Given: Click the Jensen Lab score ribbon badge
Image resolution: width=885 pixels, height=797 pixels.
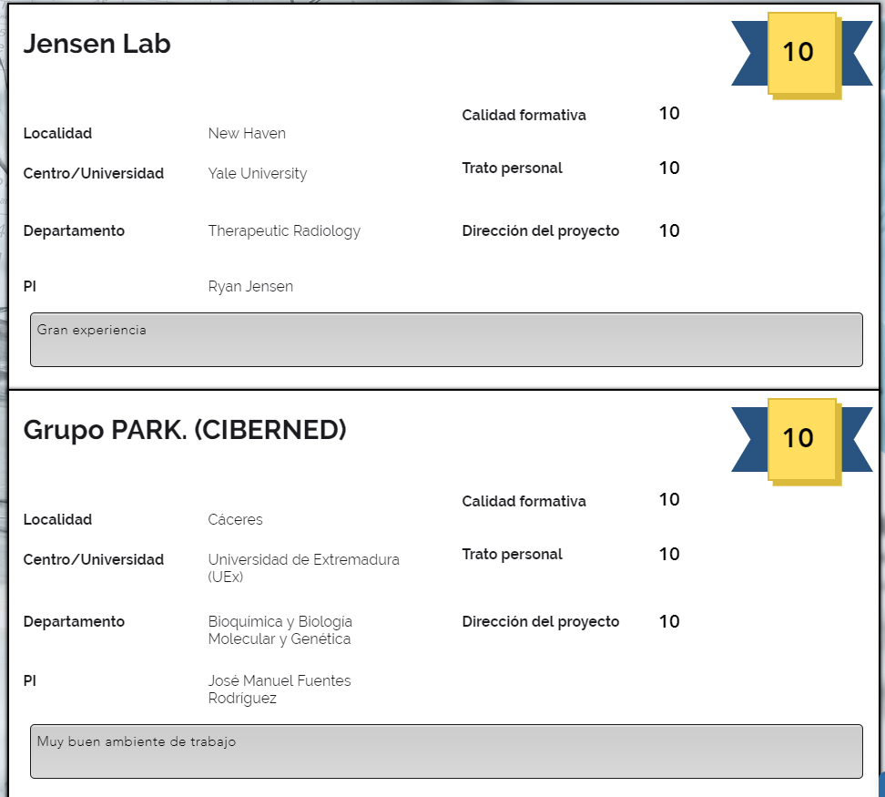Looking at the screenshot, I should [x=800, y=53].
